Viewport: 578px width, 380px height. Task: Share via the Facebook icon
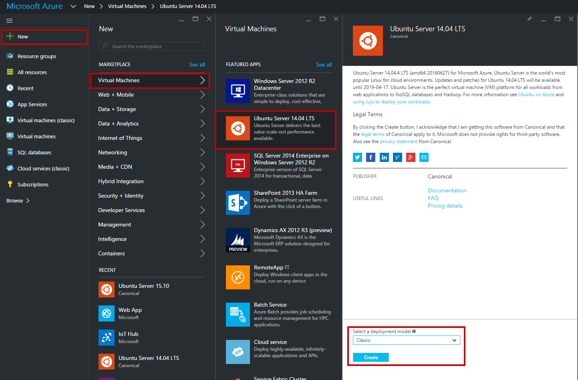371,157
